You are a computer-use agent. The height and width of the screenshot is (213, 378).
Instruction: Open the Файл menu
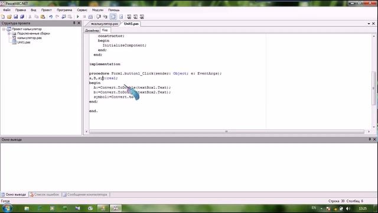(6, 10)
